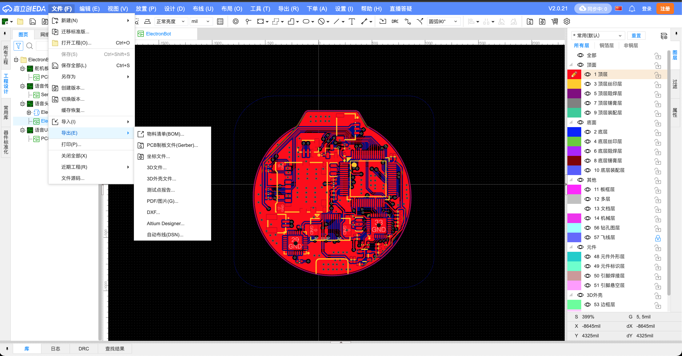Image resolution: width=682 pixels, height=356 pixels.
Task: Switch to the 铜箔层 layer tab
Action: point(606,46)
